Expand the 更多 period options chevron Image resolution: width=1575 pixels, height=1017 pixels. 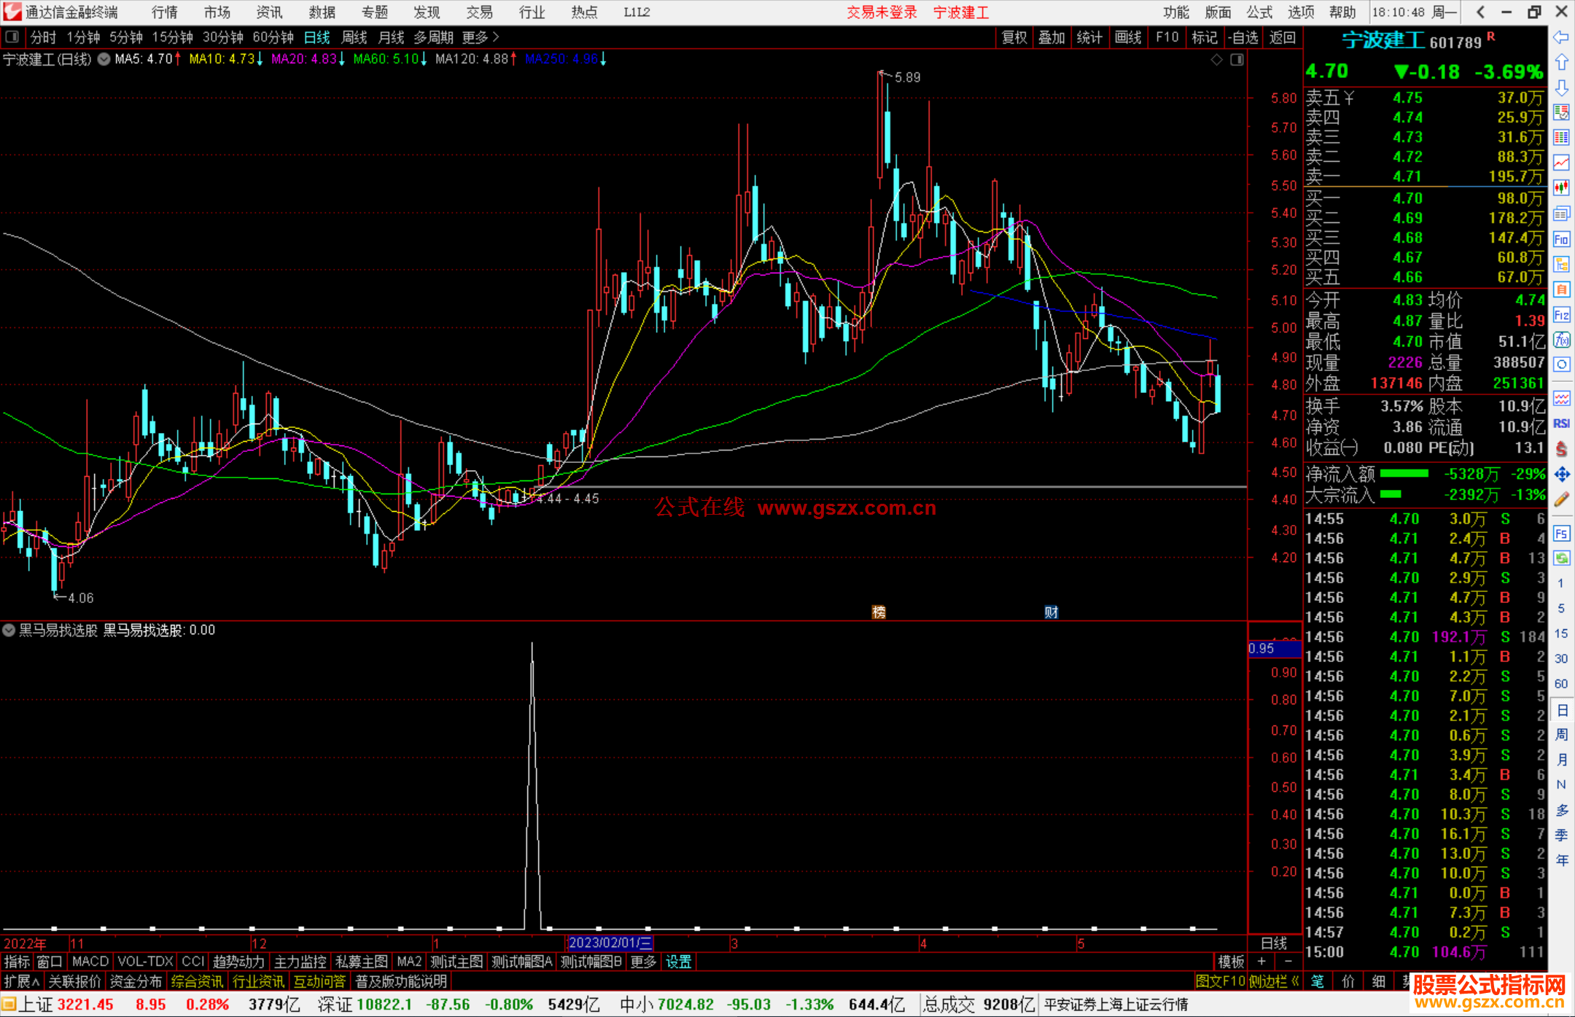pyautogui.click(x=496, y=37)
